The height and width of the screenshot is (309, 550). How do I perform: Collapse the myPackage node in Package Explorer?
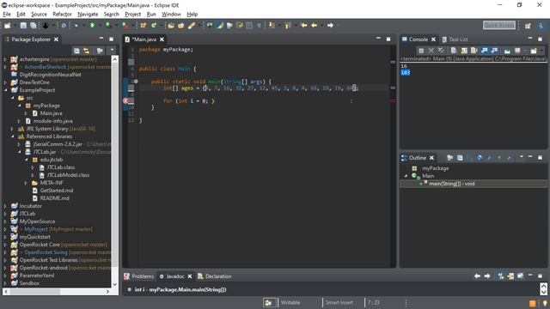(19, 106)
